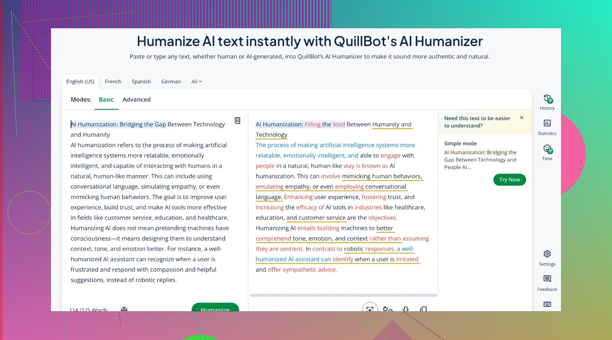This screenshot has height=340, width=612.
Task: Click the green Humanize button
Action: click(x=215, y=307)
